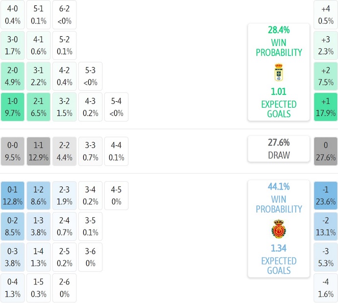Select the 1-1 draw score cell
Screen dimensions: 338x303
tap(39, 151)
